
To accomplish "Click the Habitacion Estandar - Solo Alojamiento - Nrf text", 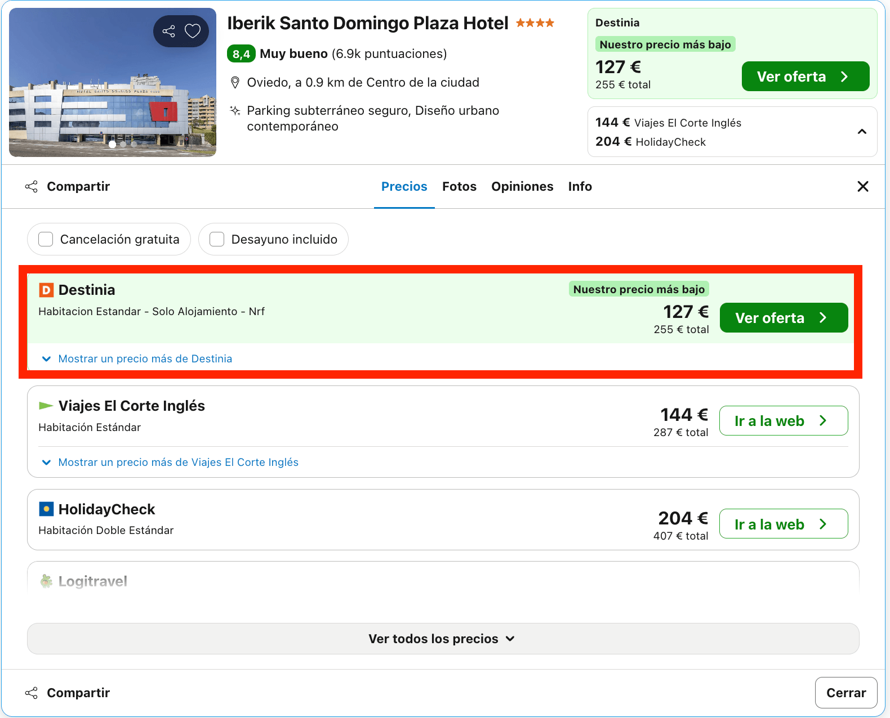I will pyautogui.click(x=152, y=312).
